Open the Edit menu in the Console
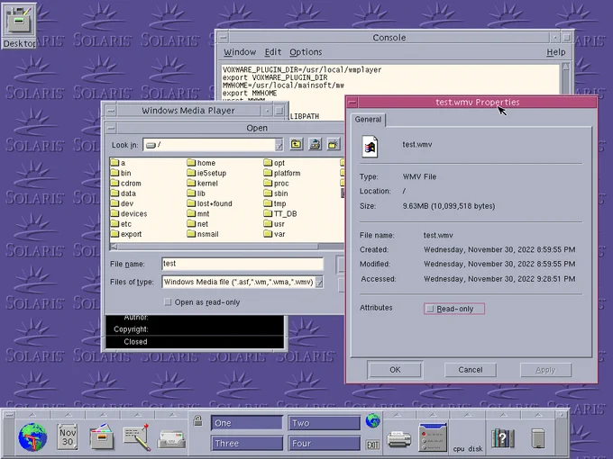The image size is (613, 459). (273, 52)
